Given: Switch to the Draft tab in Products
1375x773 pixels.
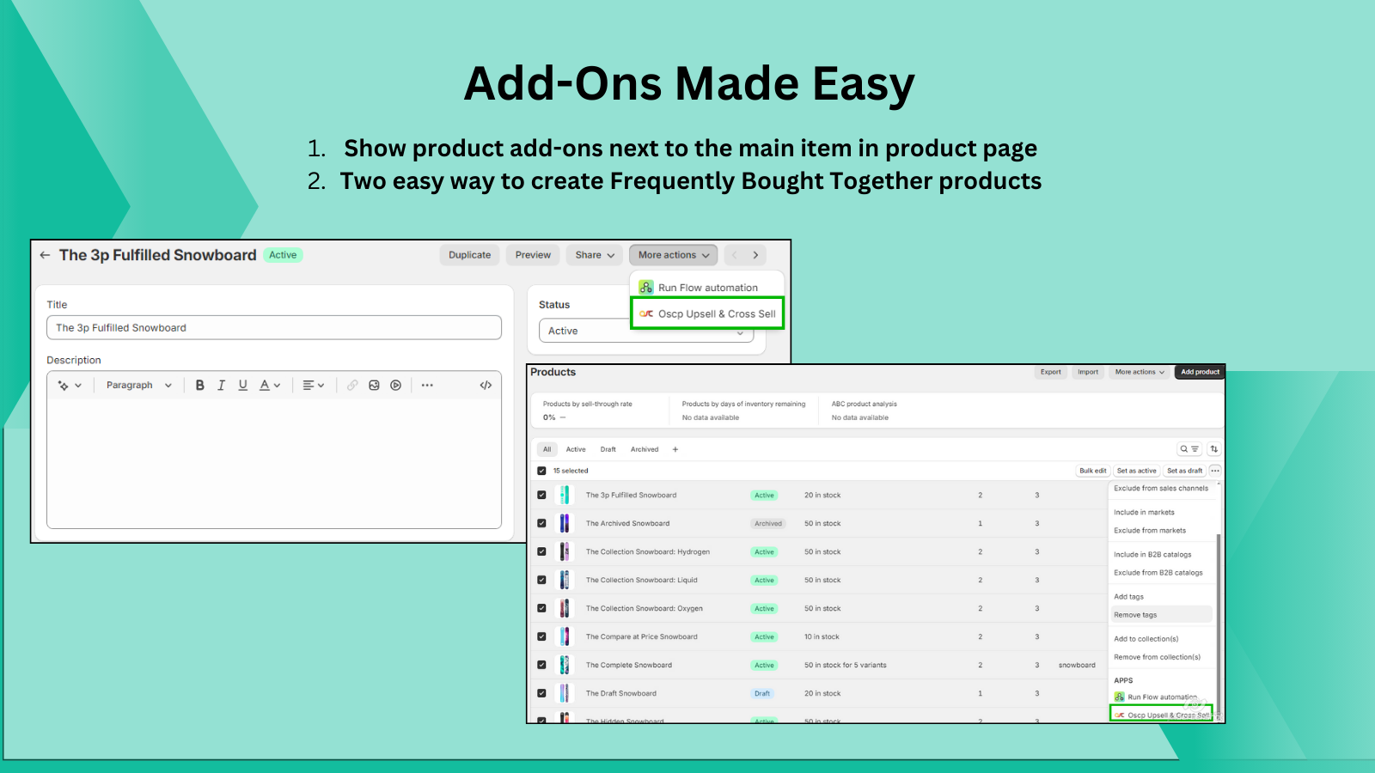Looking at the screenshot, I should click(608, 449).
